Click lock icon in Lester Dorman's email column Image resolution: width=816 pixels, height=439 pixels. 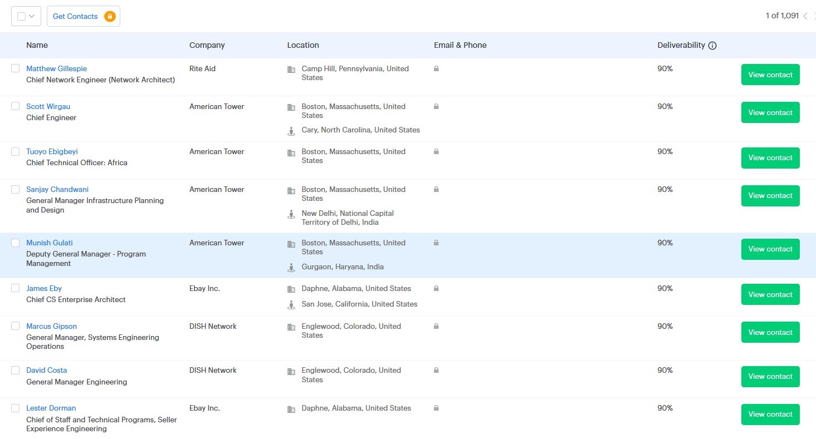[436, 408]
